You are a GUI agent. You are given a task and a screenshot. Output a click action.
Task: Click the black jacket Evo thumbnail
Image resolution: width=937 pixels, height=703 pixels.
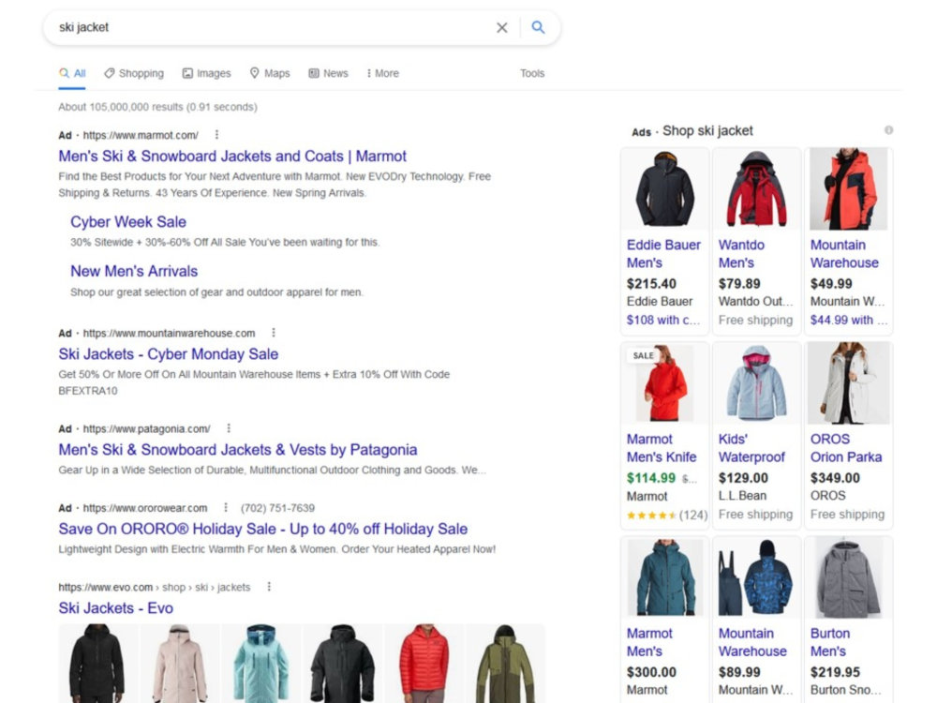click(97, 663)
